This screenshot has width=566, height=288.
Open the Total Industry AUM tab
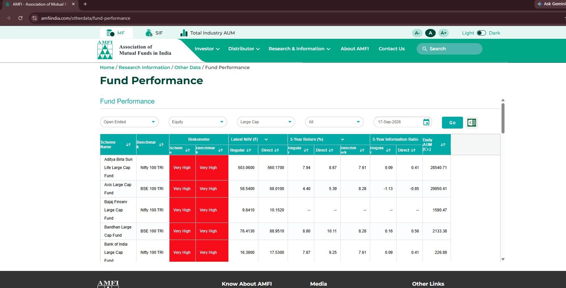click(208, 33)
